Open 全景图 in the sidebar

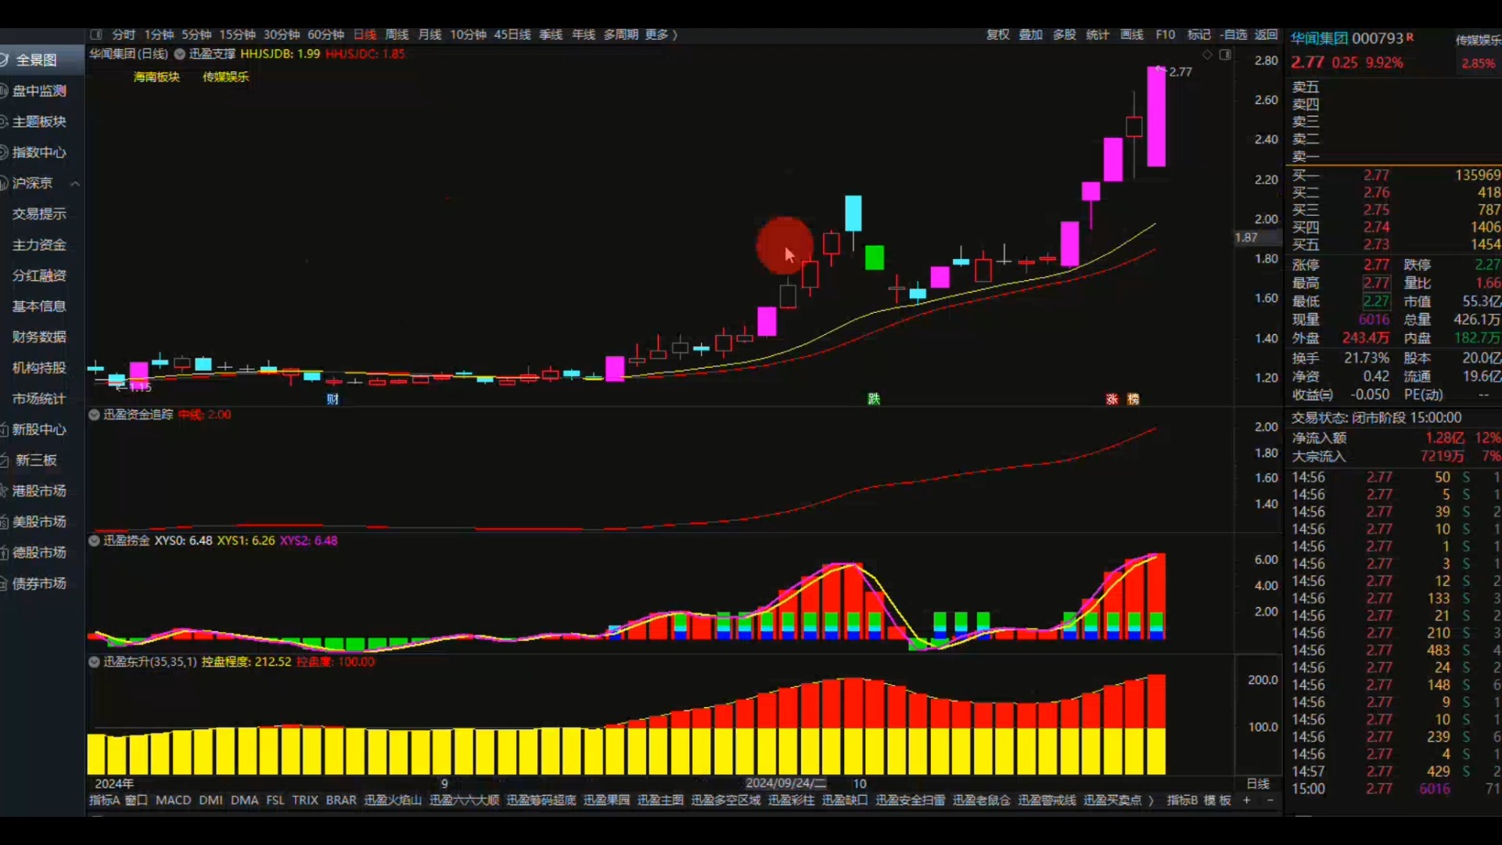36,60
